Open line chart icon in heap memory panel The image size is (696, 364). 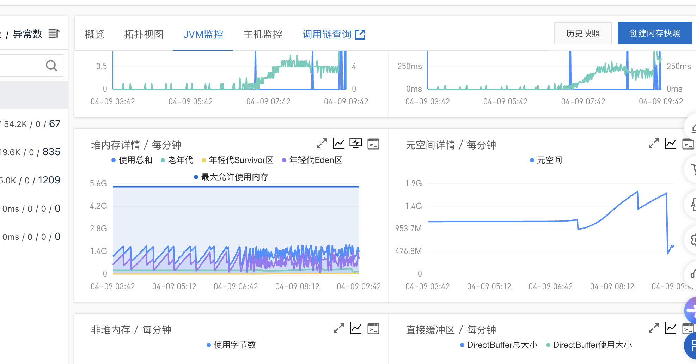[339, 144]
